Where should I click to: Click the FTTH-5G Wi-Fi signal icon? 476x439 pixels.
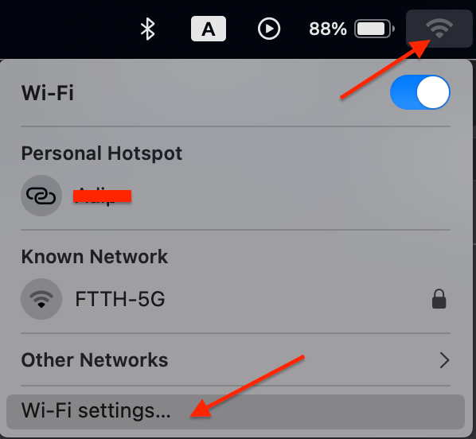click(x=41, y=299)
